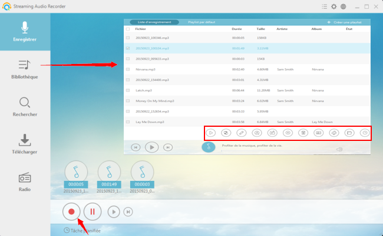Check the Money On My Mind.mp3 checkbox
Viewport: 383px width, 236px height.
(x=128, y=101)
